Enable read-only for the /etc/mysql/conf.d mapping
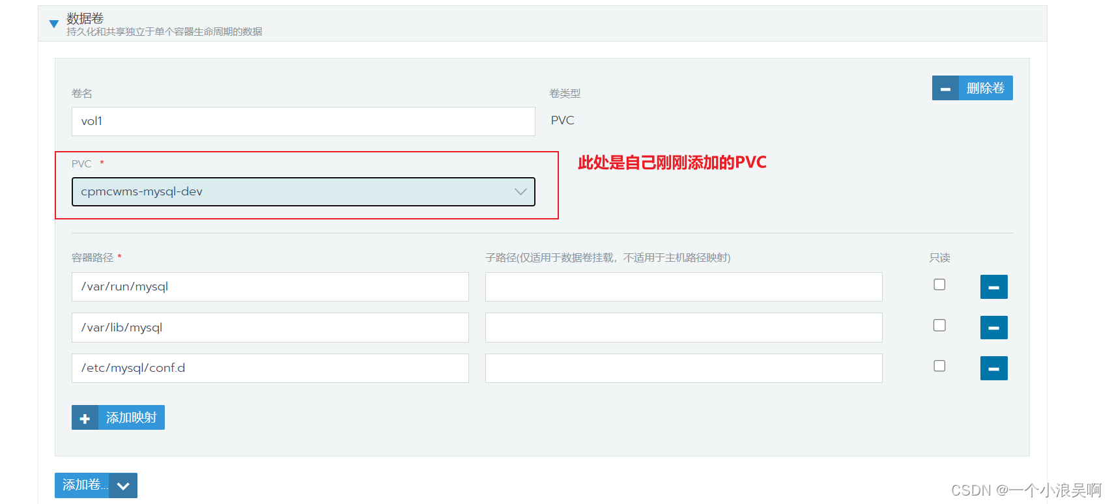 939,366
